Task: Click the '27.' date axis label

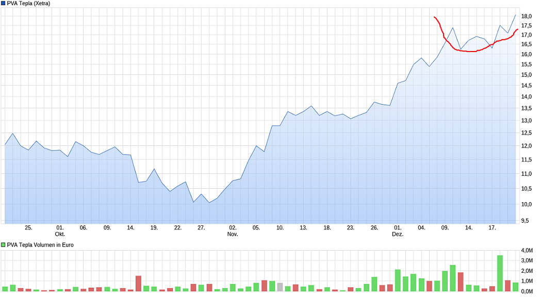Action: click(201, 228)
